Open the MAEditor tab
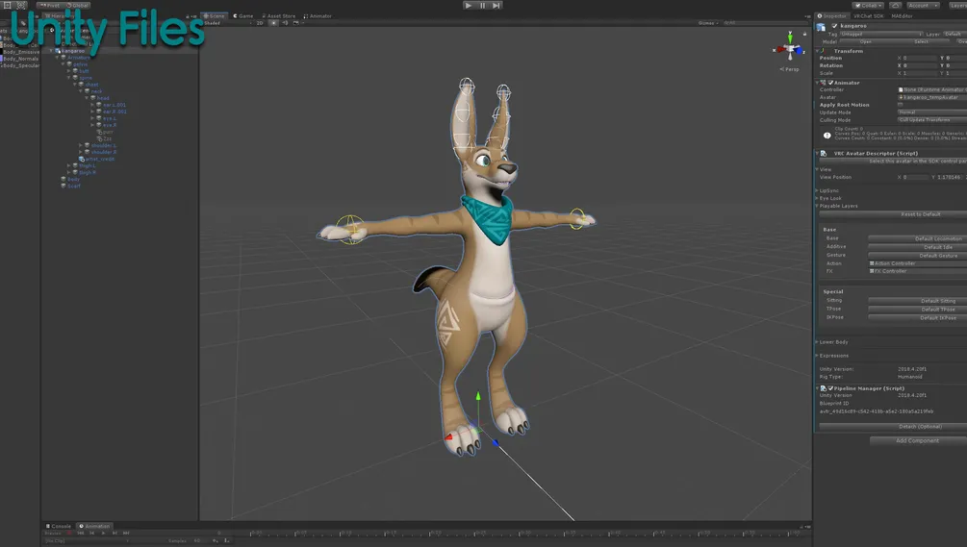 click(x=902, y=16)
